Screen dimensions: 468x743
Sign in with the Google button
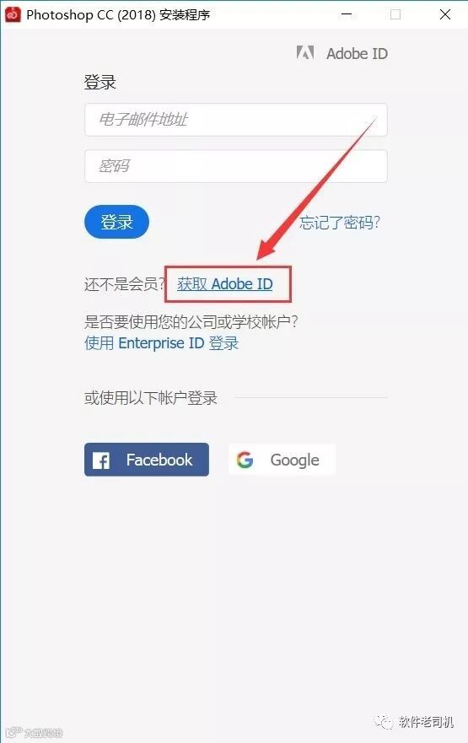[282, 460]
